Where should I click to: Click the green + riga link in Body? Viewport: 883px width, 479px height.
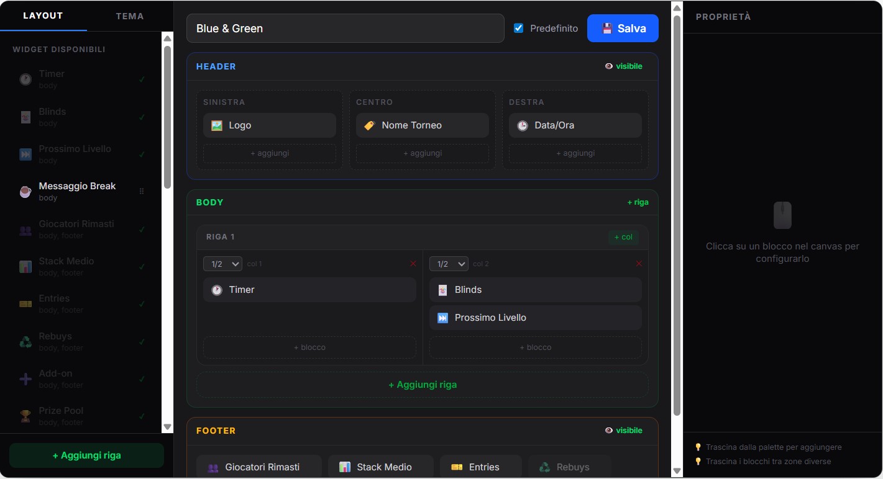pos(638,202)
